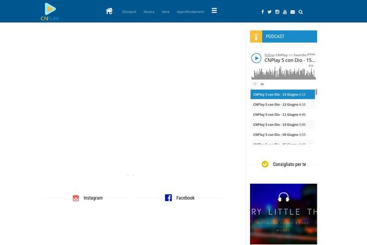Image resolution: width=367 pixels, height=245 pixels.
Task: Open the hearthis link in player
Action: coord(300,55)
